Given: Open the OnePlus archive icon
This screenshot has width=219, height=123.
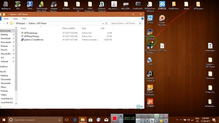Looking at the screenshot, I should [138, 5].
